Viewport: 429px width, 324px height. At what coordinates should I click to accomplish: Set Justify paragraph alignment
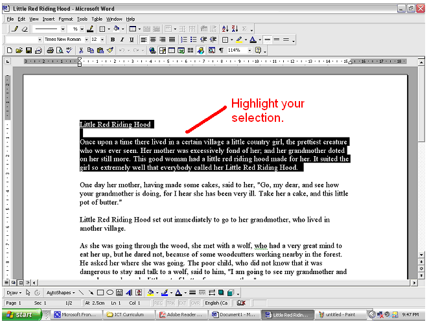click(172, 40)
